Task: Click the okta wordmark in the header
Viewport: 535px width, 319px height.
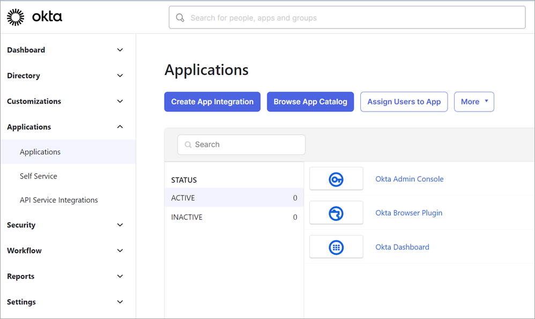Action: coord(47,17)
